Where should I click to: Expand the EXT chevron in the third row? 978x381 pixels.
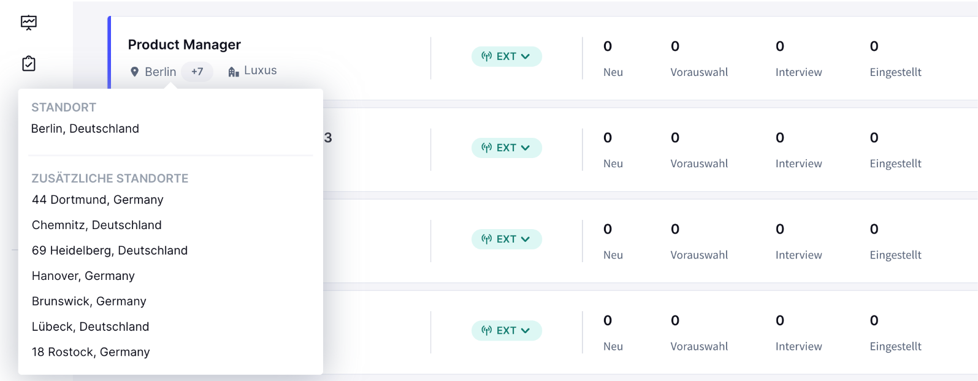525,239
